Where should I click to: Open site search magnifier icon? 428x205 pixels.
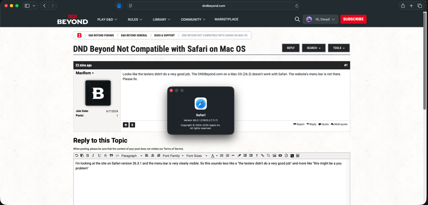tap(297, 19)
